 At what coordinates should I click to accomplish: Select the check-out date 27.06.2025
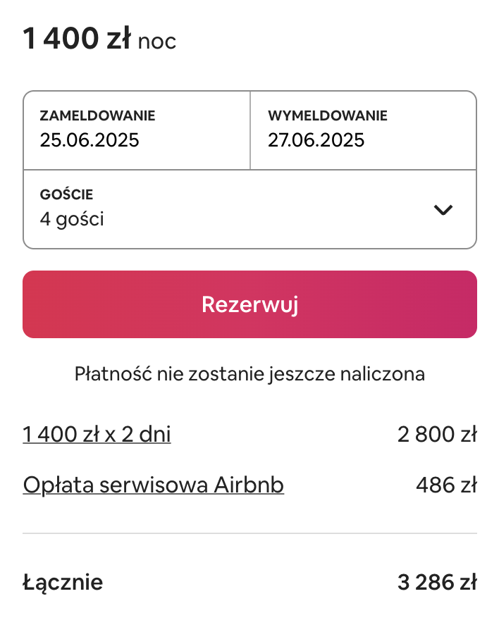[x=316, y=140]
